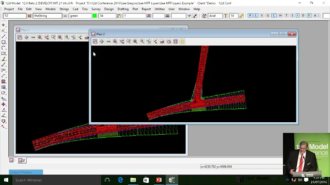Select the circle tool in left toolbar
Image resolution: width=330 pixels, height=185 pixels.
pyautogui.click(x=3, y=42)
